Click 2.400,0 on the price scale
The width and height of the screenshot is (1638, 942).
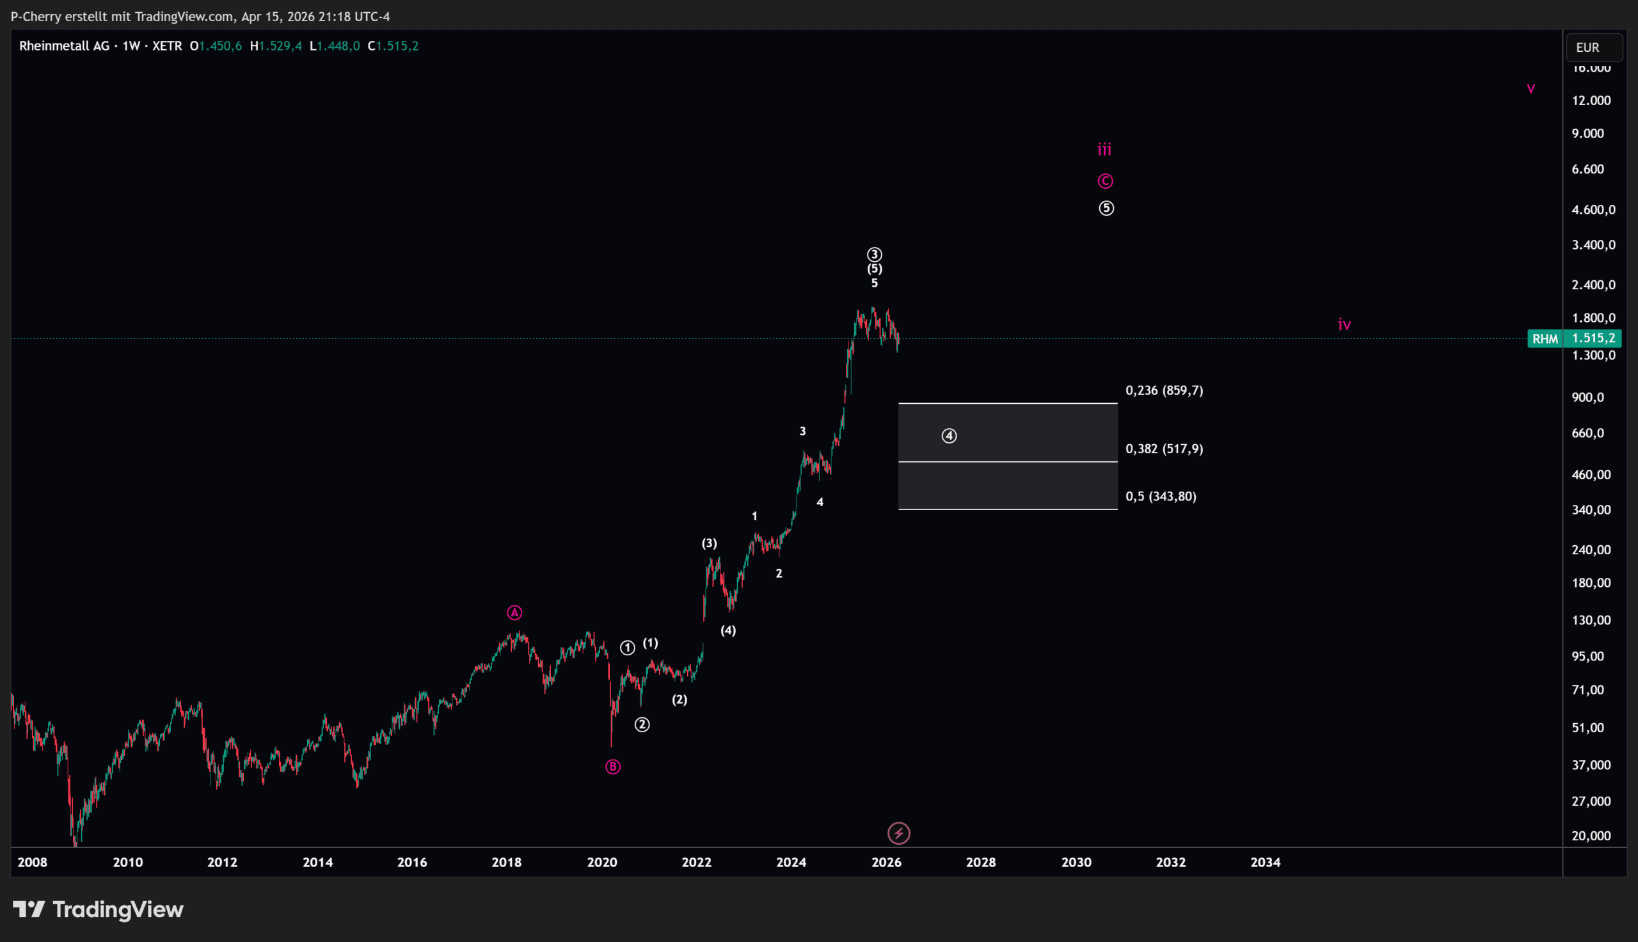pos(1593,285)
